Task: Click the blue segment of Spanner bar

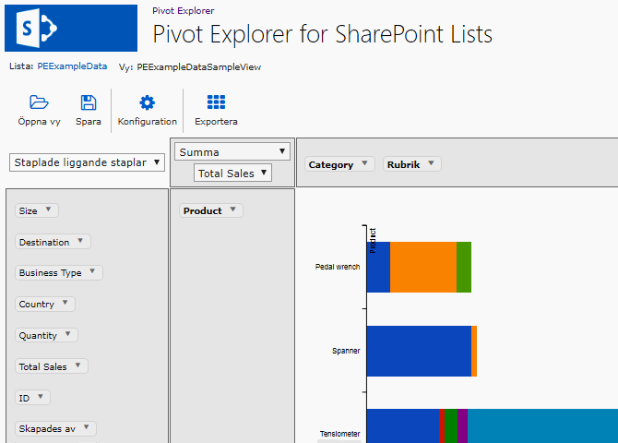Action: 419,351
